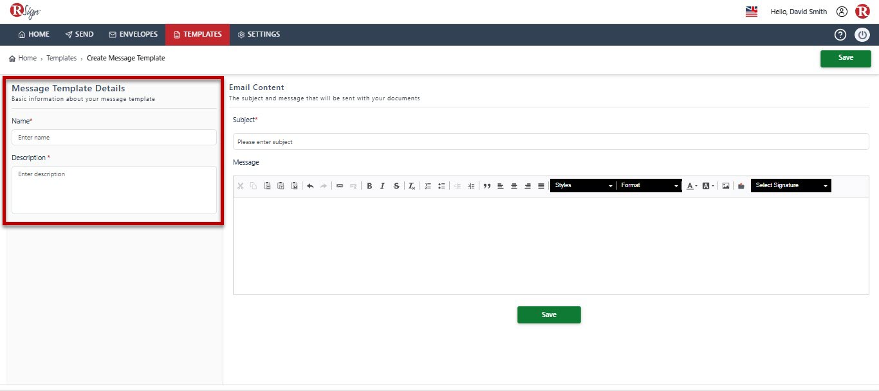Center align the message text
The image size is (879, 391).
pyautogui.click(x=514, y=186)
